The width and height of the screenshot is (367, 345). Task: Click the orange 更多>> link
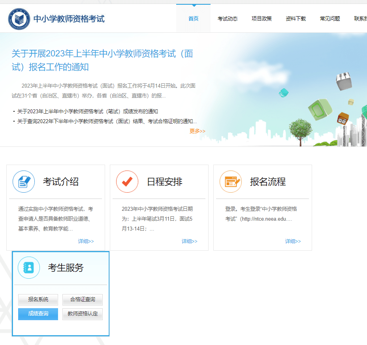coord(197,131)
